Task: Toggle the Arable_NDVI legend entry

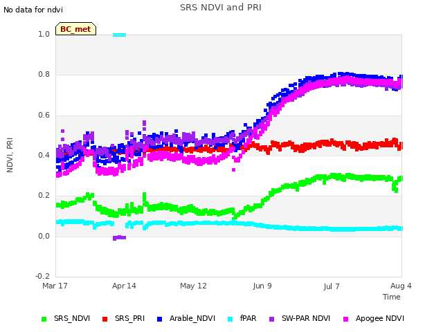Action: (x=186, y=318)
